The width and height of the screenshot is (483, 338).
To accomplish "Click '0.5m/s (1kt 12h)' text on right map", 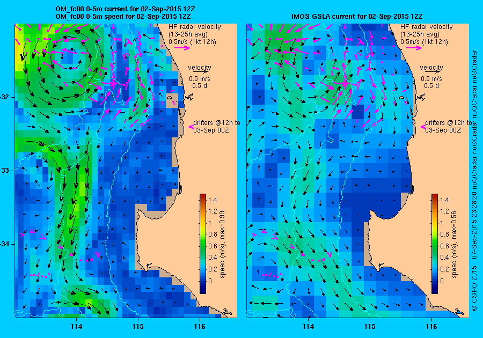I will point(424,41).
